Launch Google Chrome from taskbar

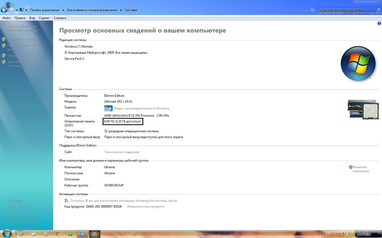(58, 234)
